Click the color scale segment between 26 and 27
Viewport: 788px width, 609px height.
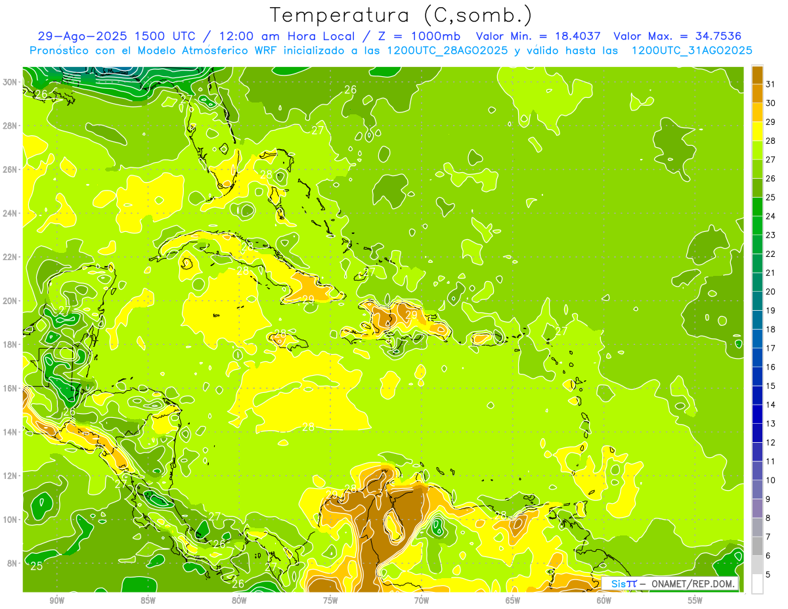[x=757, y=169]
